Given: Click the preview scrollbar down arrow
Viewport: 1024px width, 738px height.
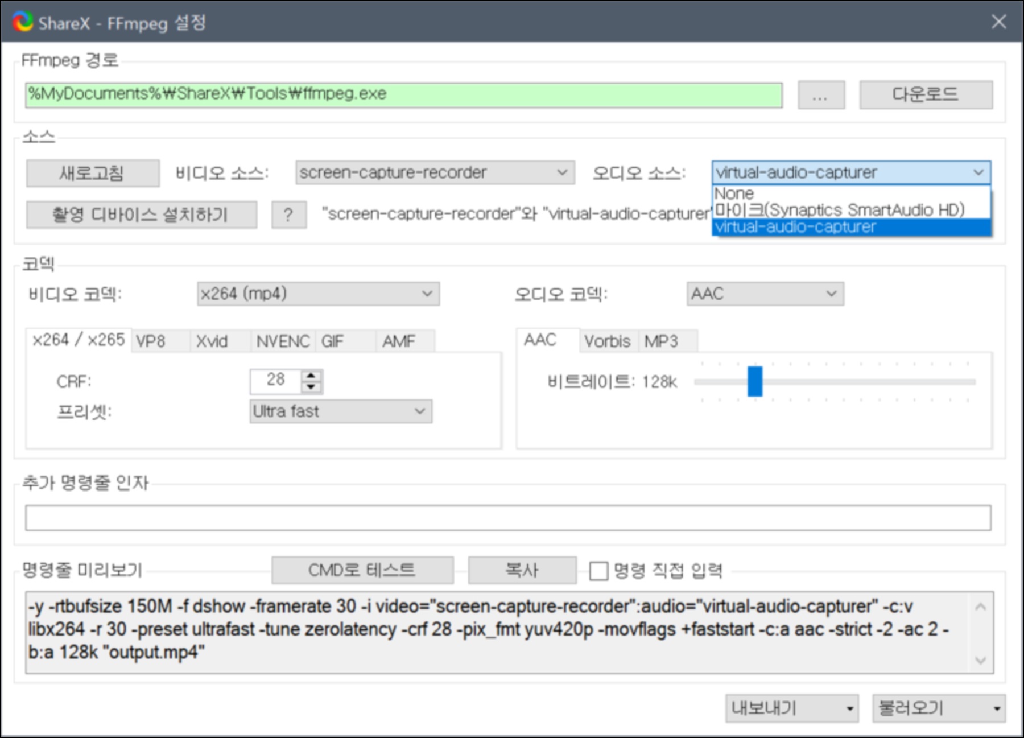Looking at the screenshot, I should coord(981,660).
